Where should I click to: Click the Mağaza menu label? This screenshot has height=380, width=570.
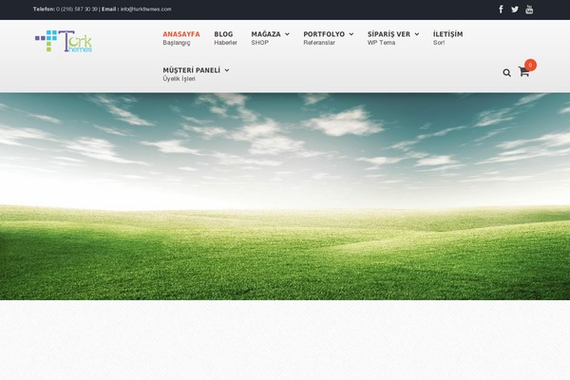pyautogui.click(x=265, y=34)
